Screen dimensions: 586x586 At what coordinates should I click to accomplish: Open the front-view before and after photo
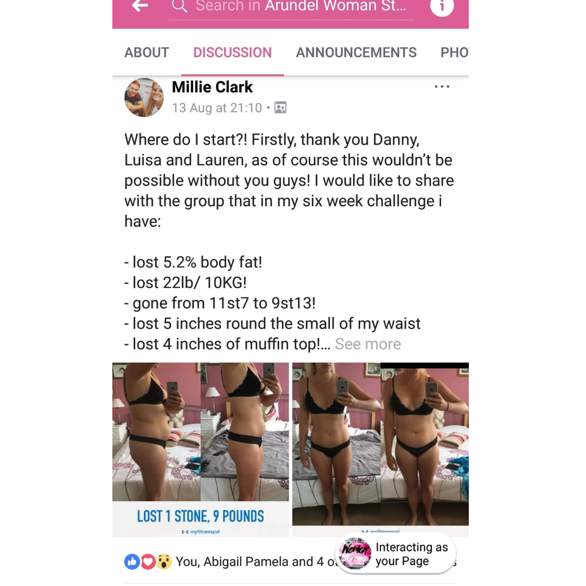[x=380, y=450]
